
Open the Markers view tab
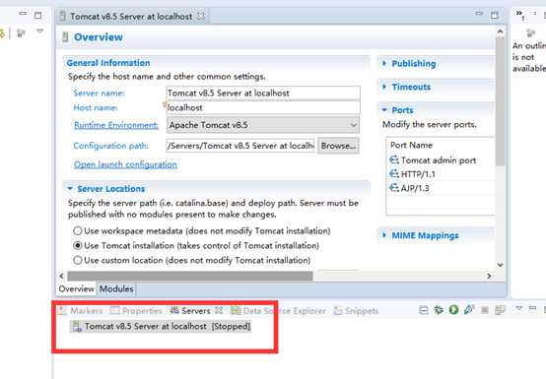pyautogui.click(x=81, y=310)
